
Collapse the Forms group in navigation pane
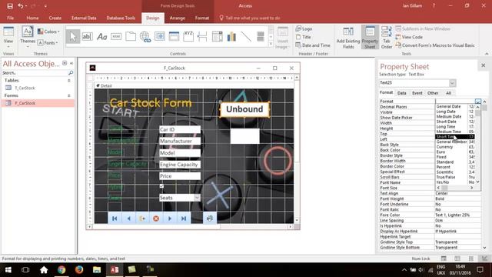pyautogui.click(x=69, y=95)
